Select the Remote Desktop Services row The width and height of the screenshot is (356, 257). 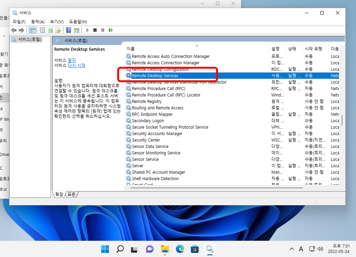(x=232, y=76)
